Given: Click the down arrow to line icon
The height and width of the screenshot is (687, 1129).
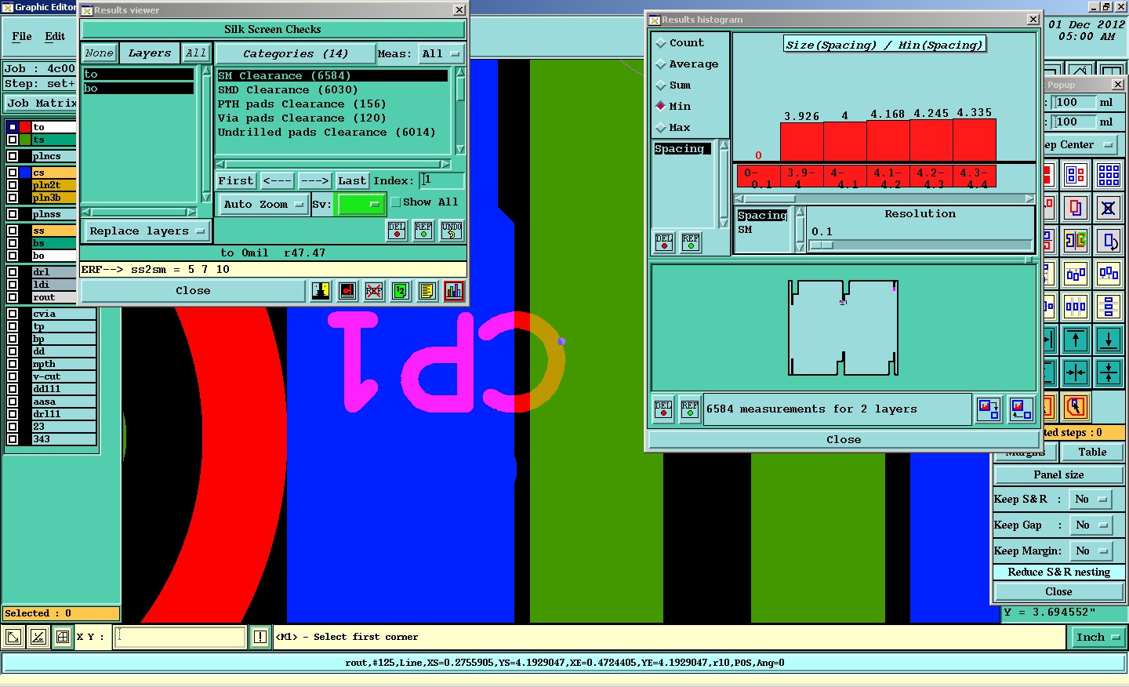Looking at the screenshot, I should (1109, 340).
